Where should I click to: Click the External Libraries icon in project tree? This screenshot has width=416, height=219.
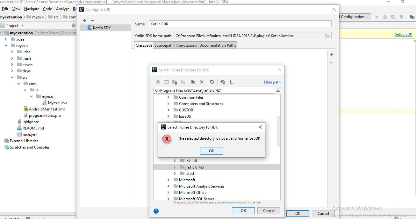tap(7, 141)
